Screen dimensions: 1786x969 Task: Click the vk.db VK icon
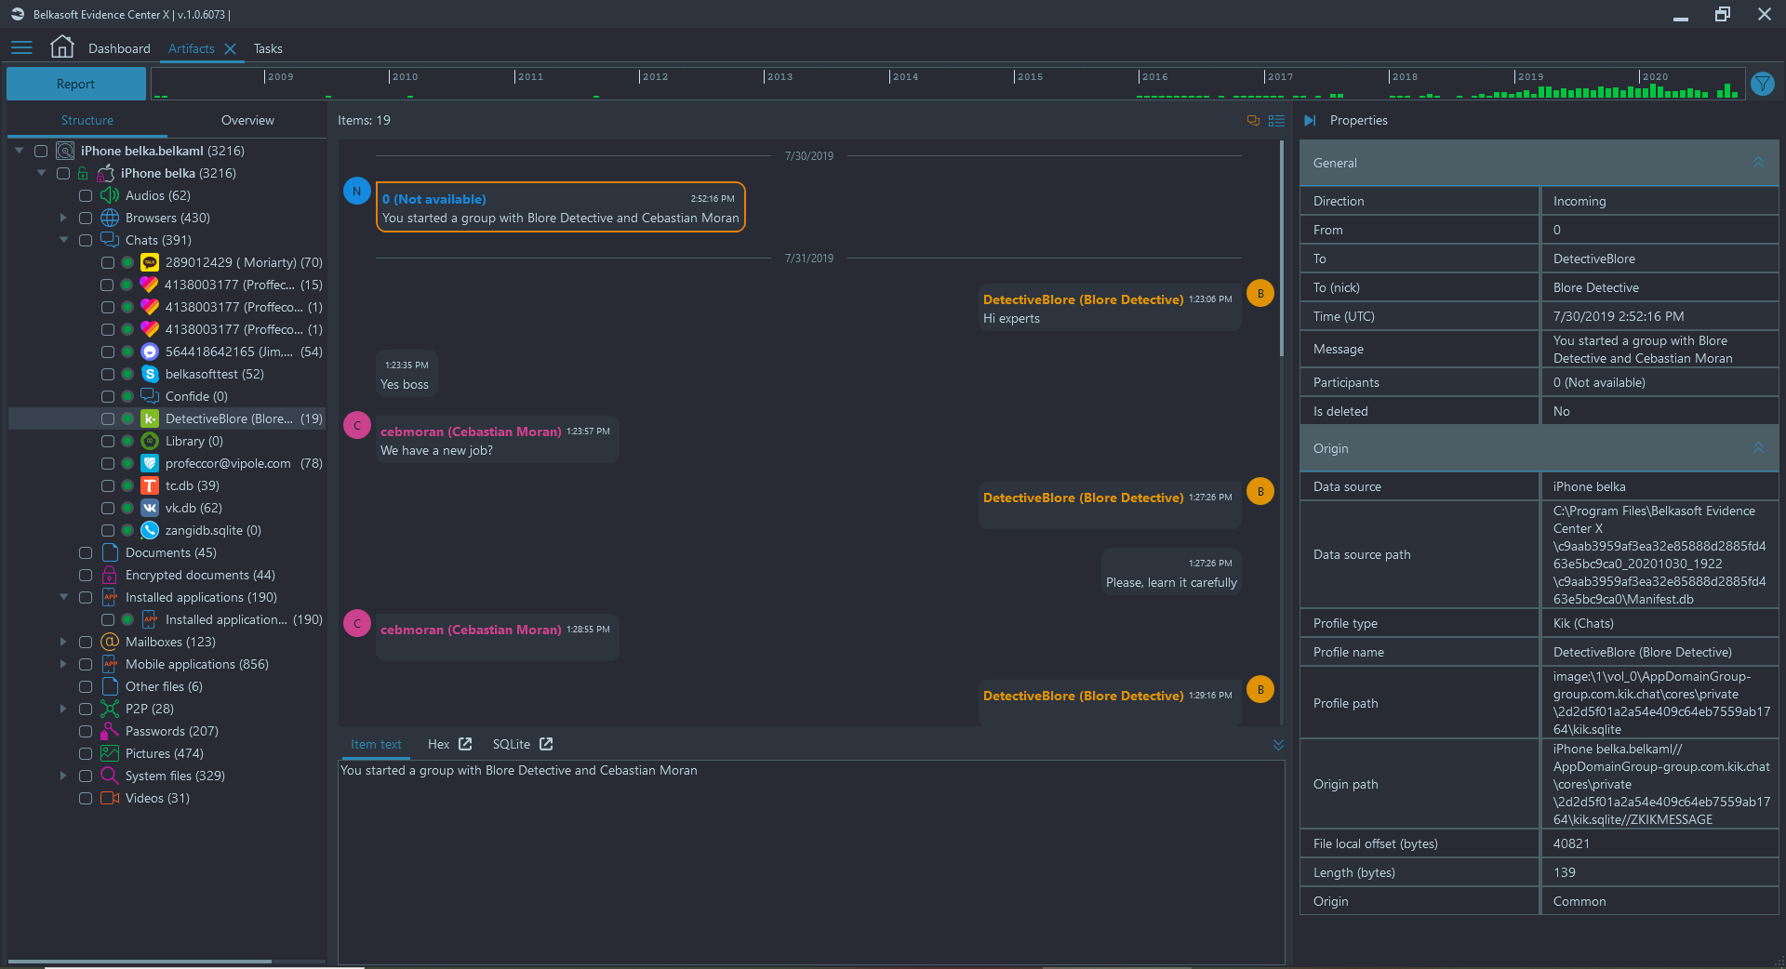click(x=150, y=508)
